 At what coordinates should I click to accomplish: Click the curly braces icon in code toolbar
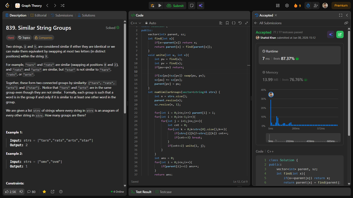(234, 23)
